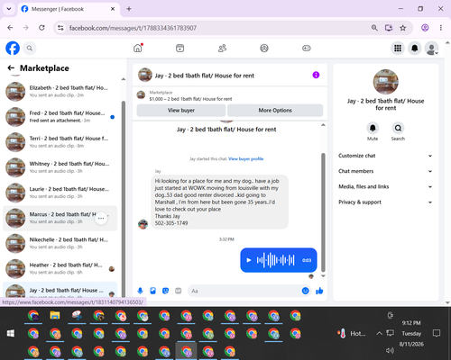Open Facebook notifications bell
The width and height of the screenshot is (451, 360).
415,48
